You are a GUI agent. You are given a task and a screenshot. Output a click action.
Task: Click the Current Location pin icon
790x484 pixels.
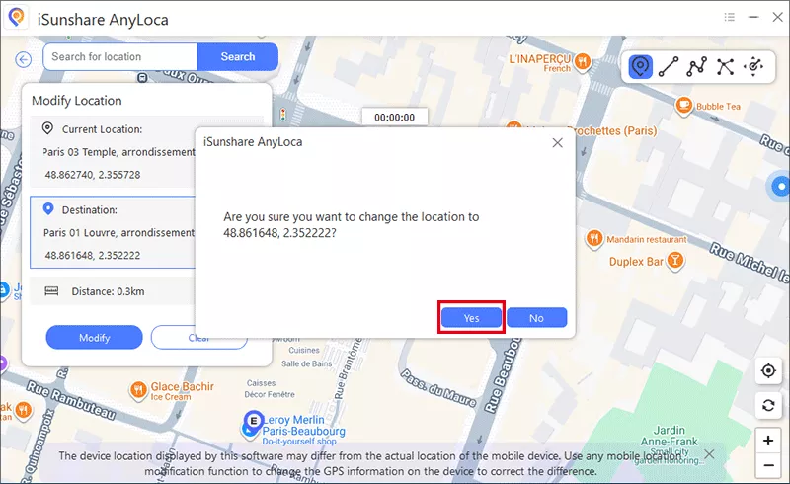[x=47, y=128]
